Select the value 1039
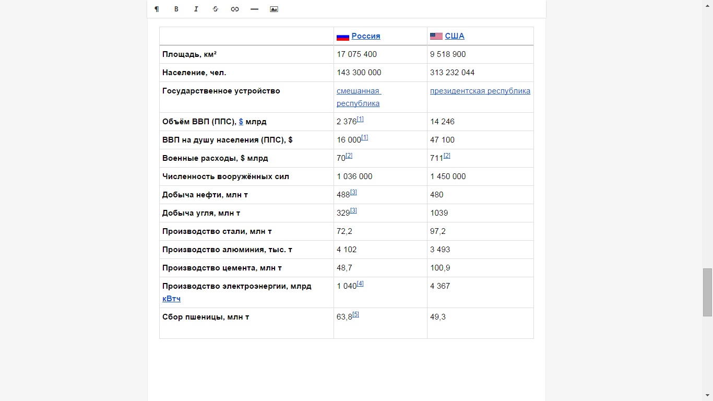The width and height of the screenshot is (713, 401). point(439,213)
